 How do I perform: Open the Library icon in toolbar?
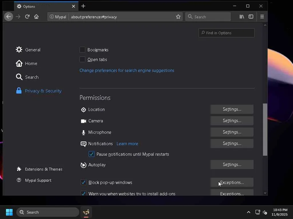coord(242,17)
